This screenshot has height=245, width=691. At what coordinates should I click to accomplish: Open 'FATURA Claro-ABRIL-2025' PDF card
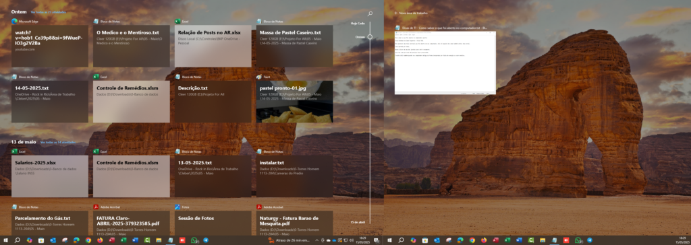click(x=132, y=223)
